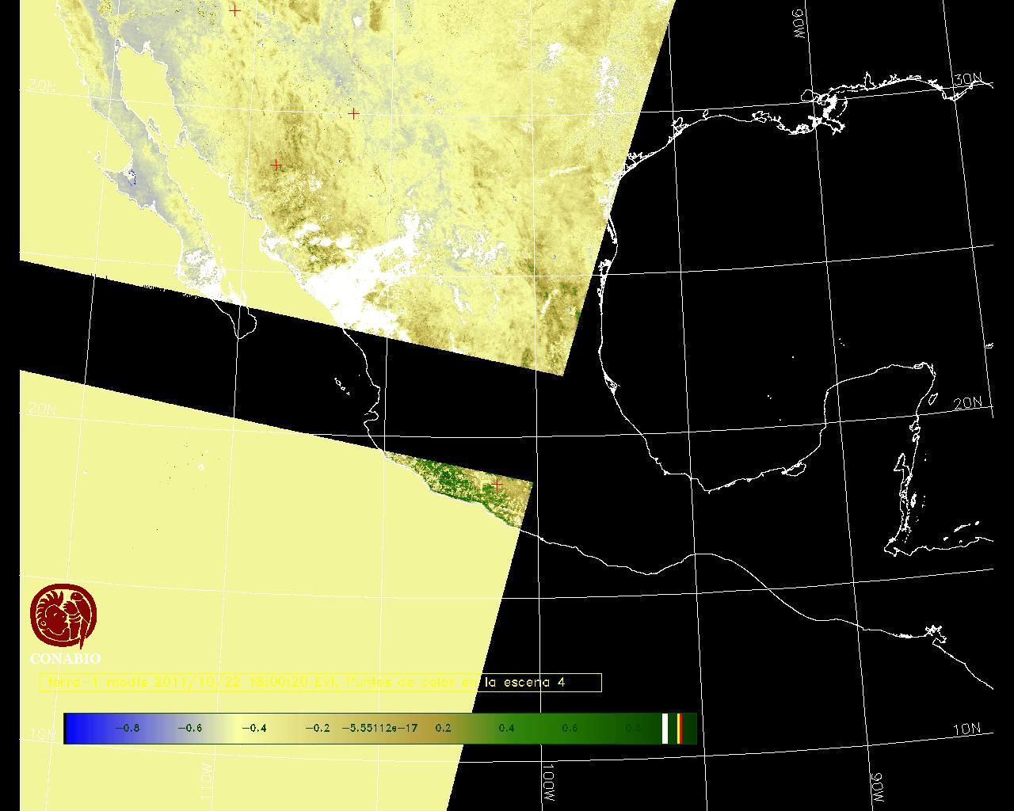Pick the southernmost red cross in northern swath
Screen dimensions: 1014x811
(x=276, y=165)
